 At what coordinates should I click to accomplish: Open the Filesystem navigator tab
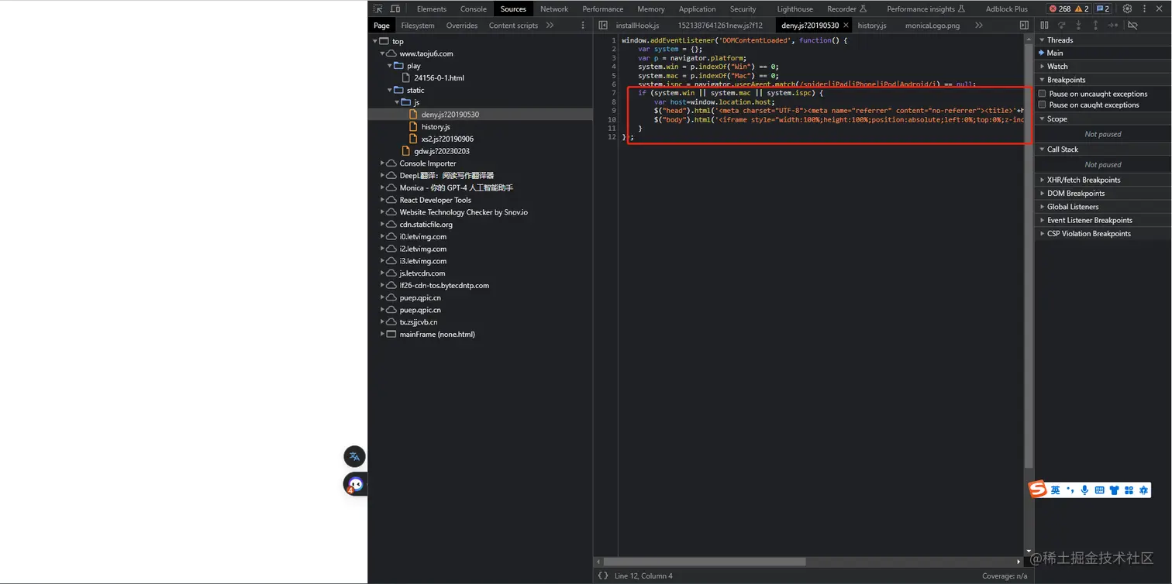(418, 26)
